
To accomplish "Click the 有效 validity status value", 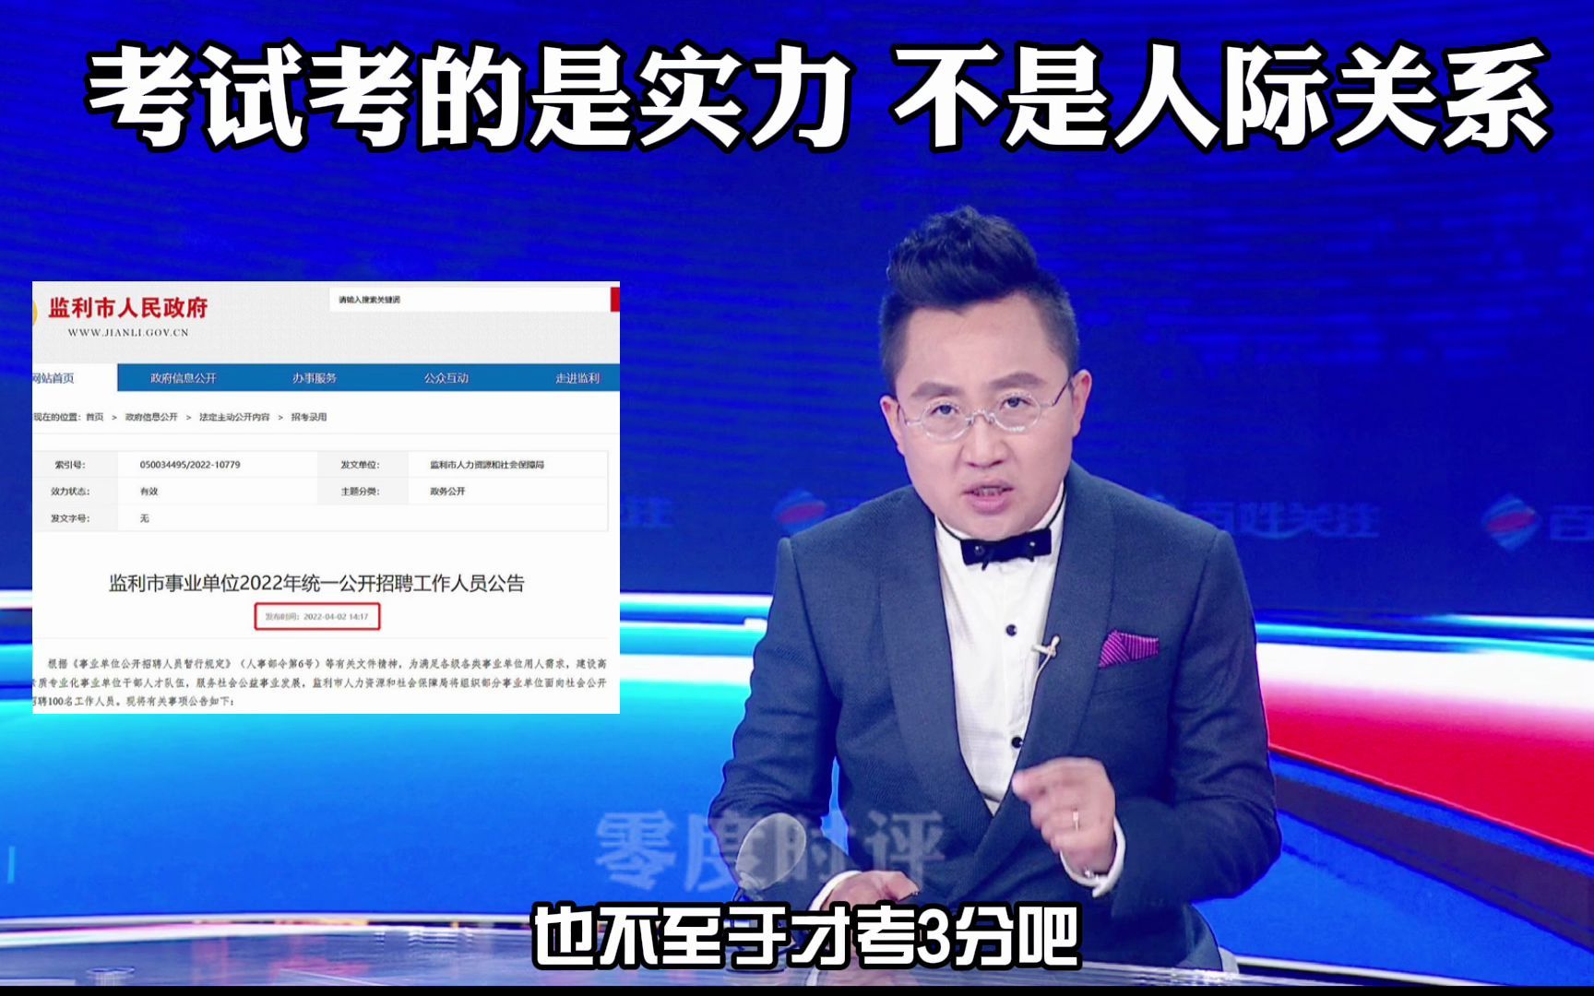I will coord(149,492).
